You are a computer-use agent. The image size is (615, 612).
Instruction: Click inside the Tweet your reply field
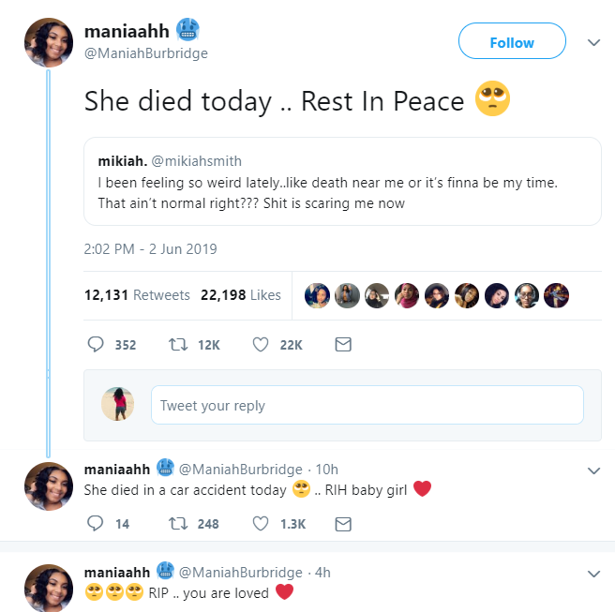(367, 405)
